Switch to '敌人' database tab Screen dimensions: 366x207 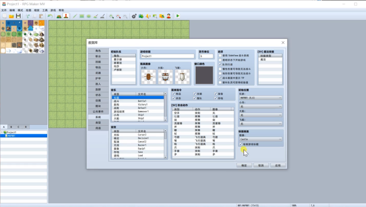pos(98,84)
